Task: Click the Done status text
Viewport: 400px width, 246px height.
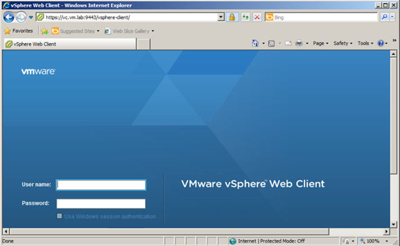Action: (8, 241)
